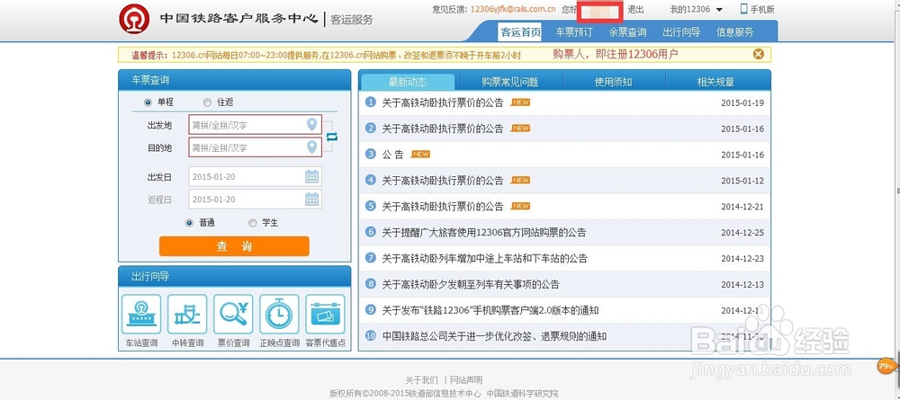Select the 往返 round-trip radio button
This screenshot has width=900, height=400.
pos(207,102)
